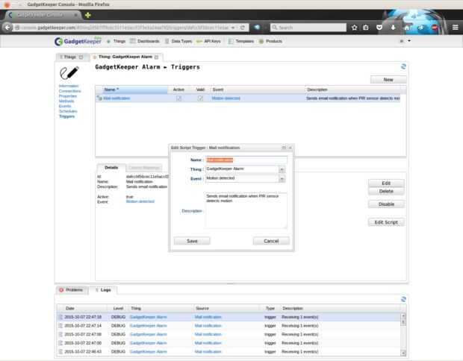Switch to the Problems tab

(x=72, y=290)
